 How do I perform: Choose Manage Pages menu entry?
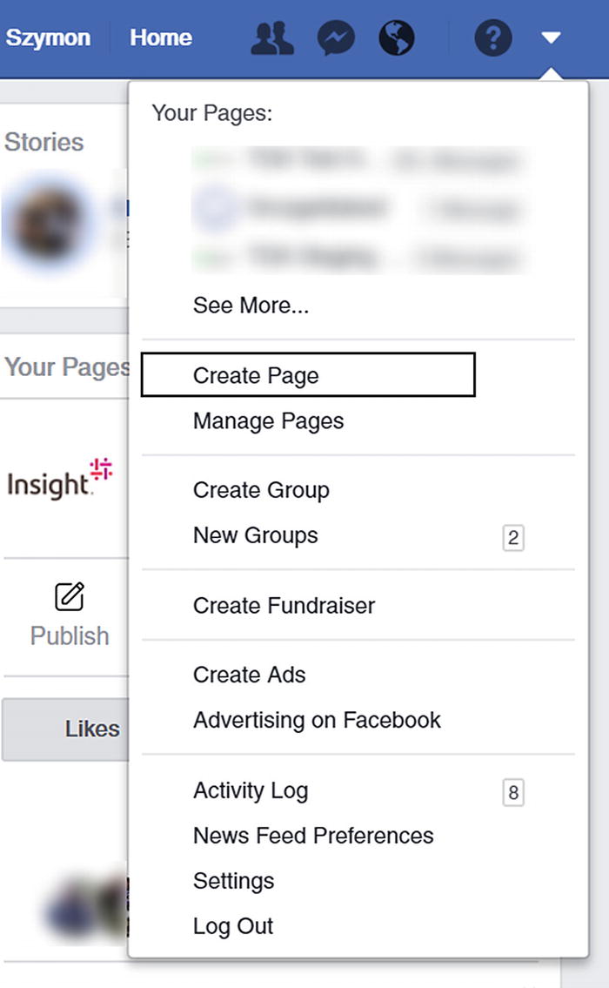[x=268, y=421]
